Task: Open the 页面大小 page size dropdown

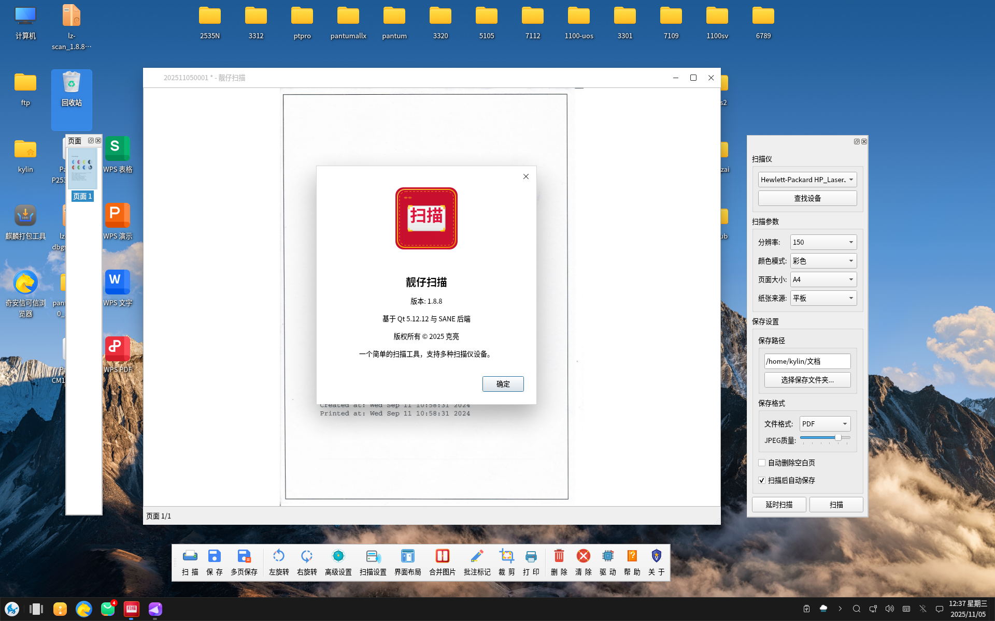Action: pyautogui.click(x=823, y=279)
